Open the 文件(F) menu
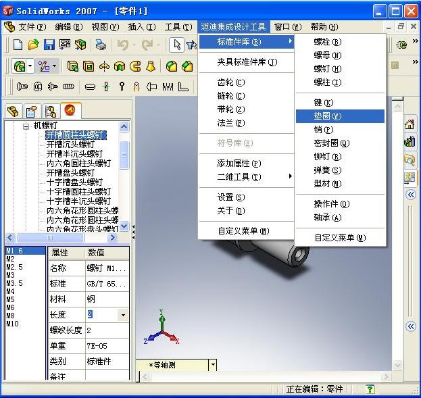The width and height of the screenshot is (421, 398). coord(32,27)
